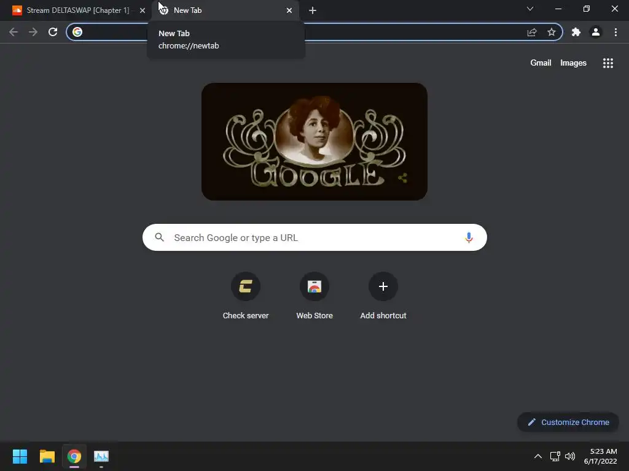Image resolution: width=629 pixels, height=471 pixels.
Task: Open a new tab with plus button
Action: coord(313,10)
